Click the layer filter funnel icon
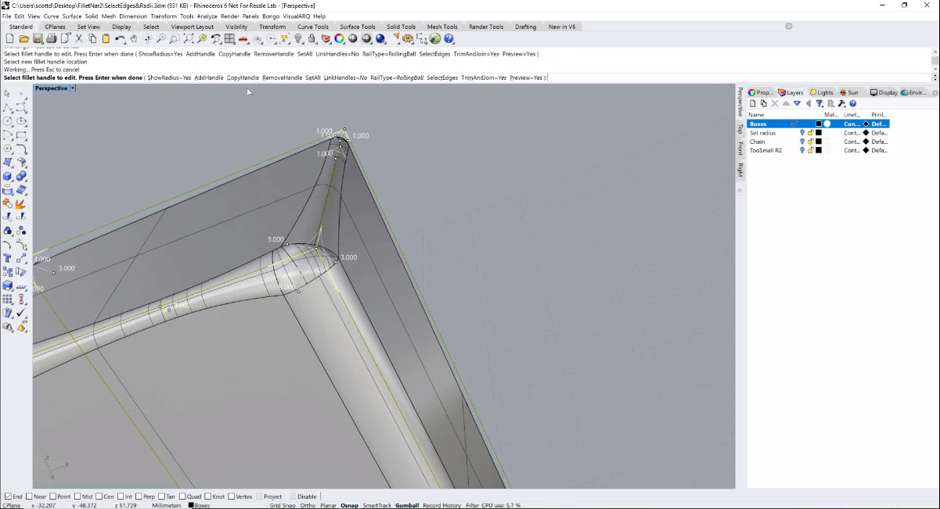 [819, 103]
